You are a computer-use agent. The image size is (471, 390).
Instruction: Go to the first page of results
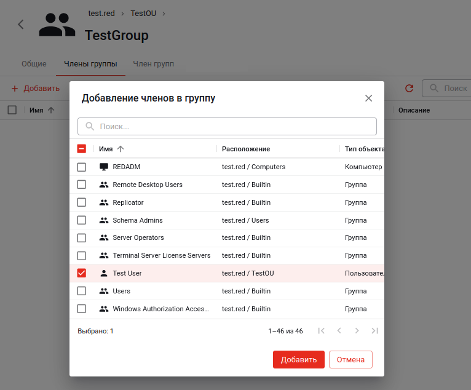point(321,331)
